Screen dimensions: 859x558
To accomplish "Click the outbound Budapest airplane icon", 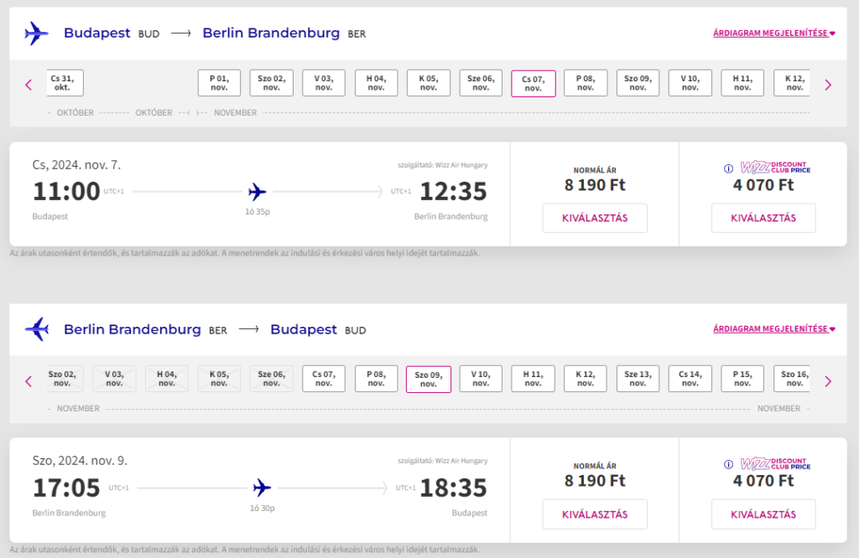I will 37,34.
